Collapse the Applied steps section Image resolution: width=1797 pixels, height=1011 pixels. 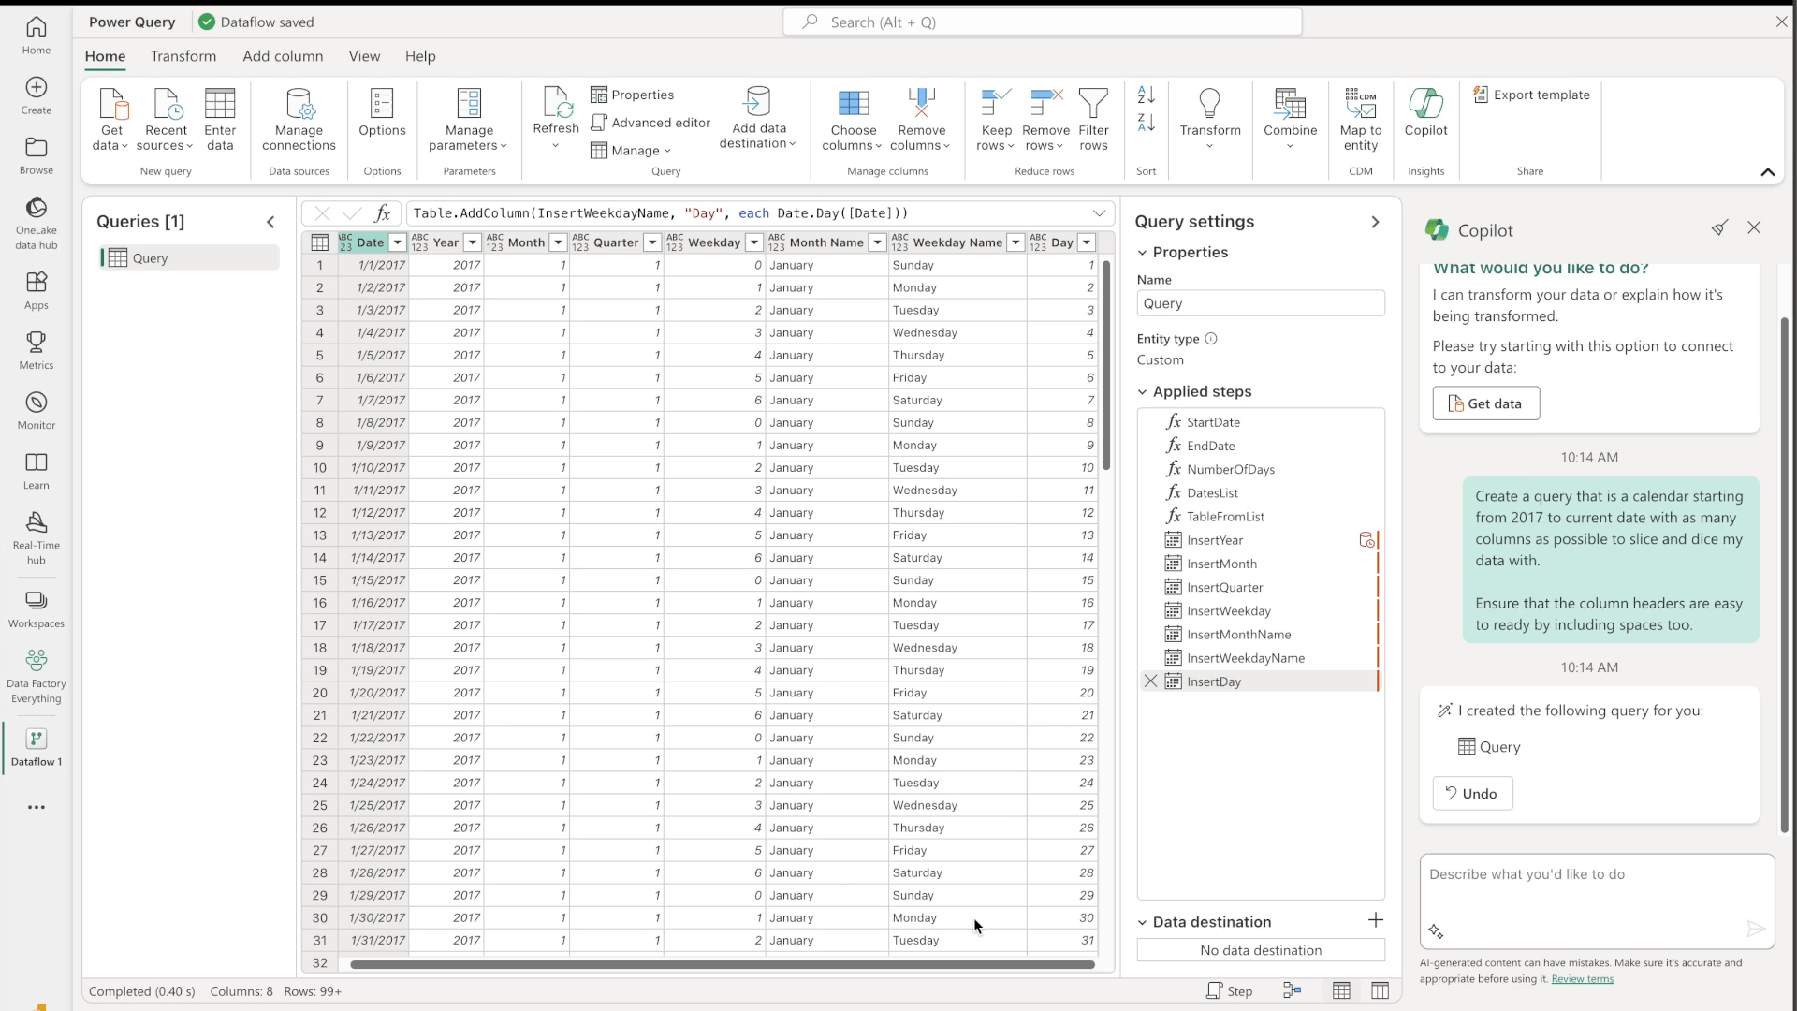(1142, 392)
